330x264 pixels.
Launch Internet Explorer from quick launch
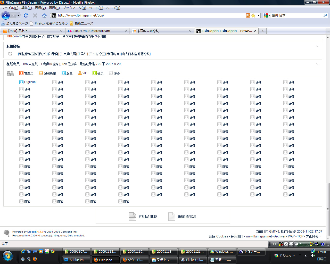[23, 251]
